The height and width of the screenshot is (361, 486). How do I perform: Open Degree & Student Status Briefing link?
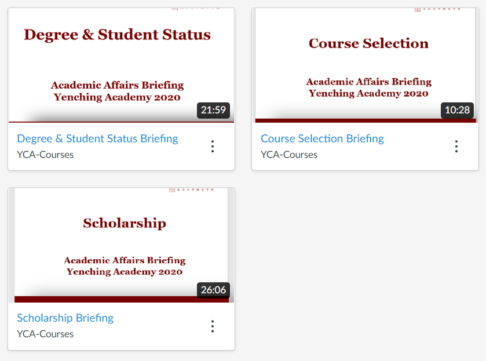tap(97, 139)
